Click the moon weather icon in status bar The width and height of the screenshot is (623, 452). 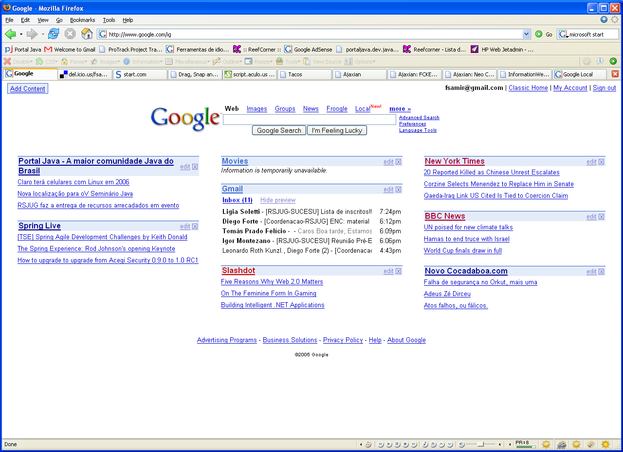coord(591,444)
